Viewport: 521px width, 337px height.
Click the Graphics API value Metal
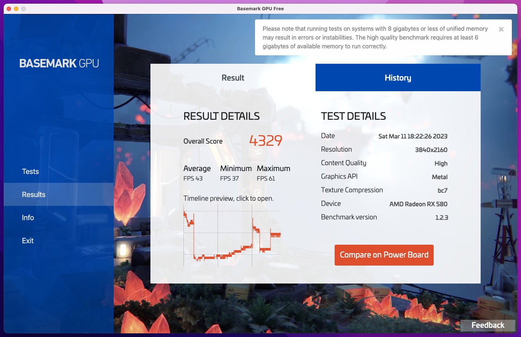[440, 177]
